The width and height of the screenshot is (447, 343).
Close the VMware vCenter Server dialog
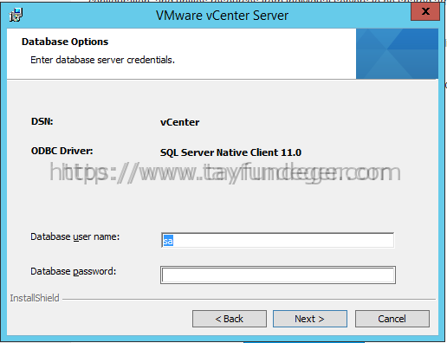click(x=425, y=11)
